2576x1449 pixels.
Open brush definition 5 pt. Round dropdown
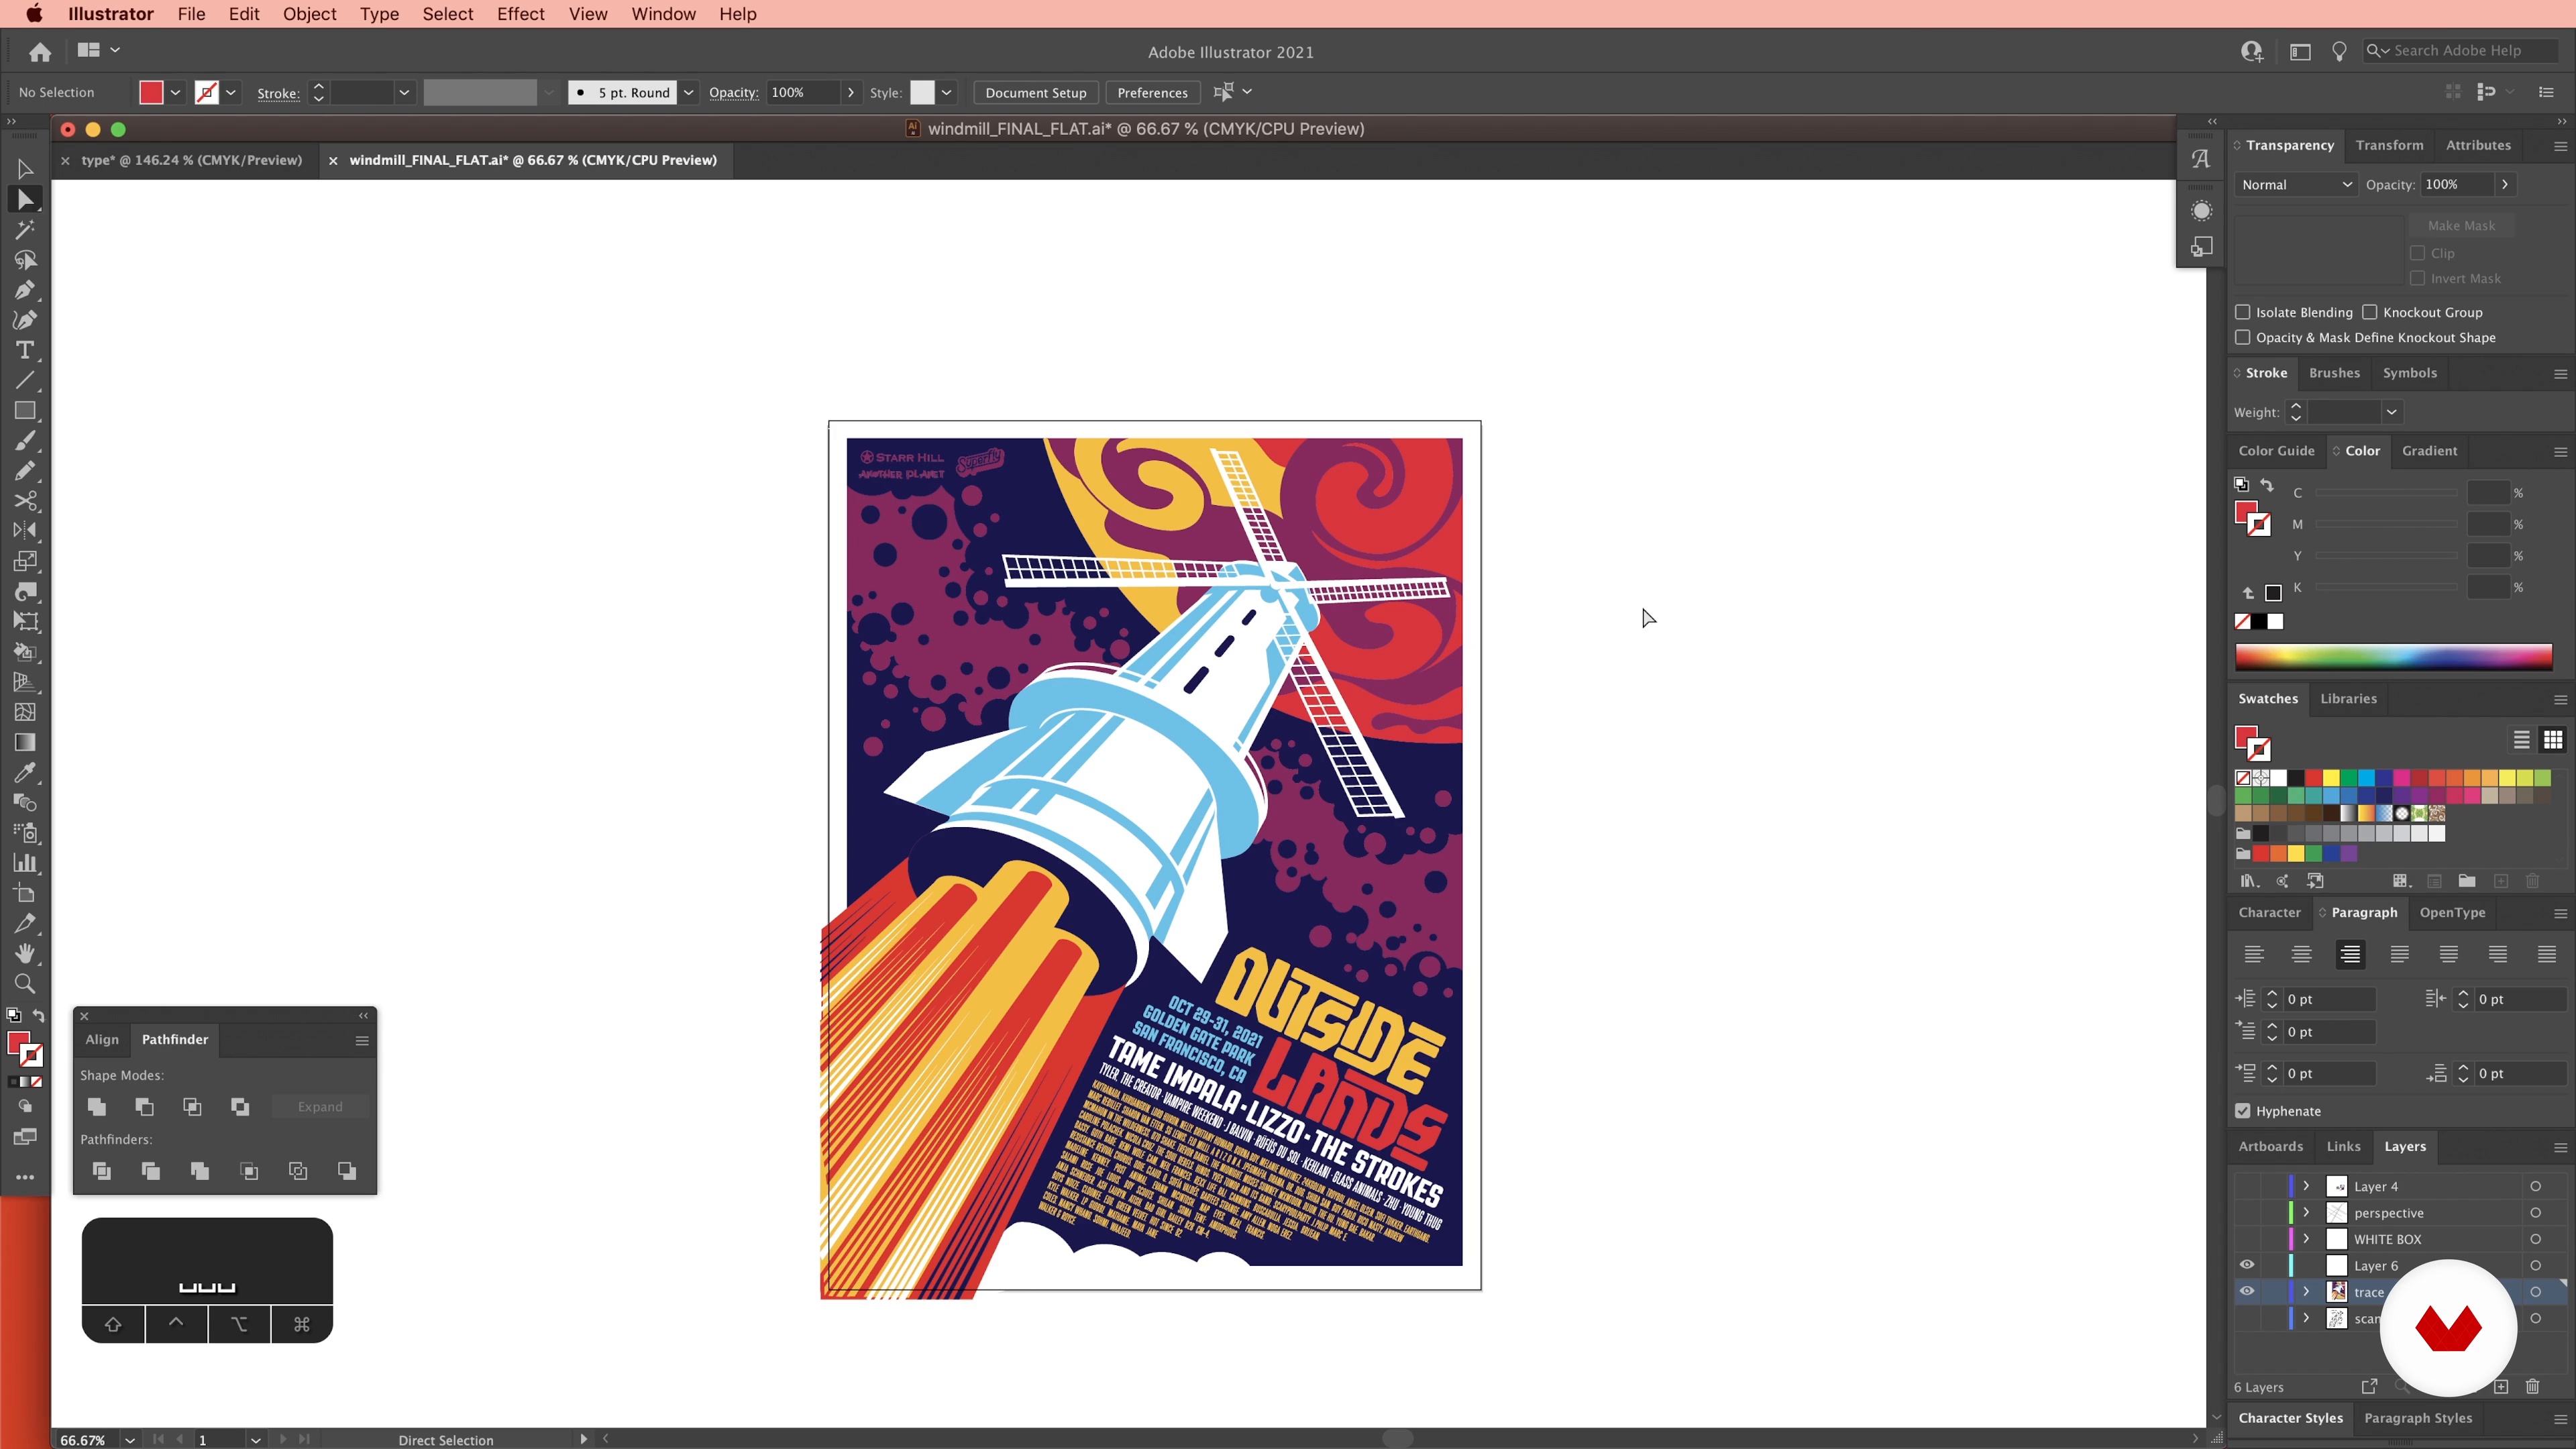tap(688, 92)
